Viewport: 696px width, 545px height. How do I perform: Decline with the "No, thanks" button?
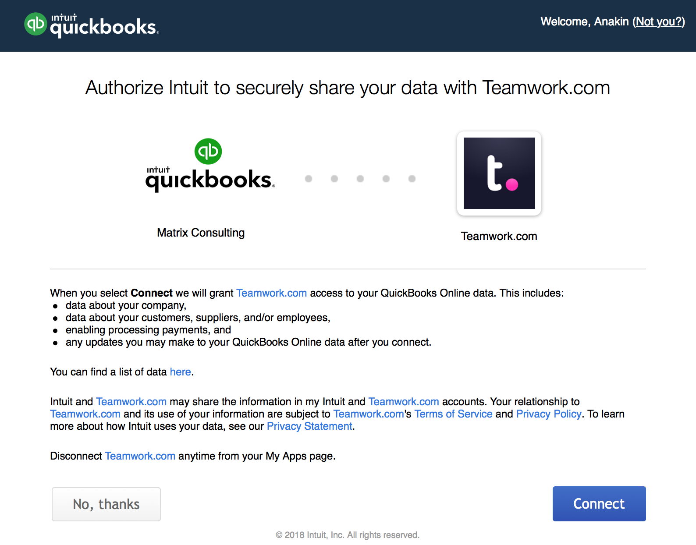(x=107, y=504)
